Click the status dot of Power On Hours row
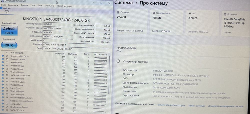The image size is (250, 114). (3, 59)
